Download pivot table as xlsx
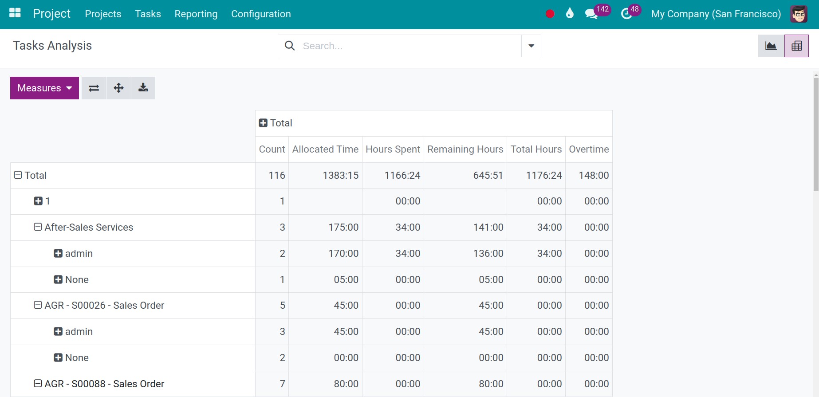Screen dimensions: 819x397 [x=143, y=88]
